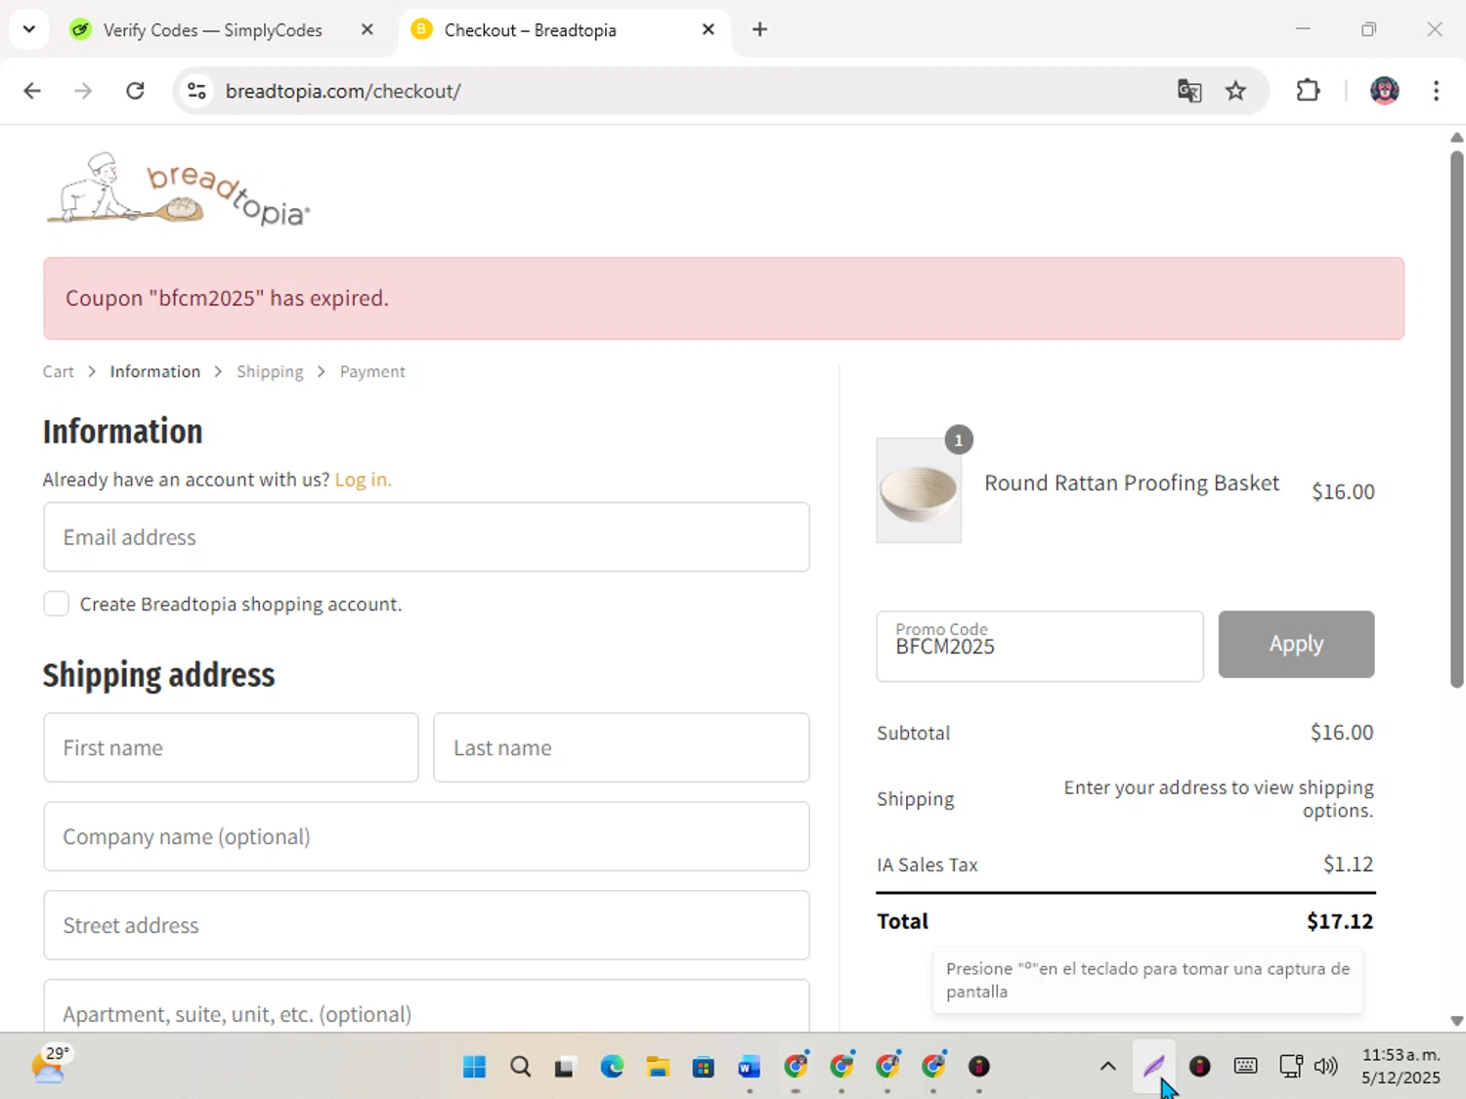Viewport: 1466px width, 1099px height.
Task: Click the browser forward arrow
Action: 83,91
